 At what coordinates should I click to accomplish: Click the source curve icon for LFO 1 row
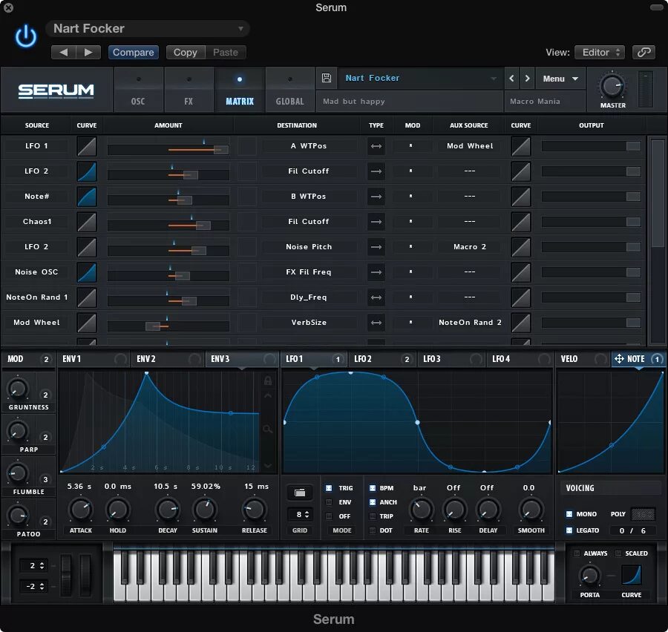pos(87,146)
